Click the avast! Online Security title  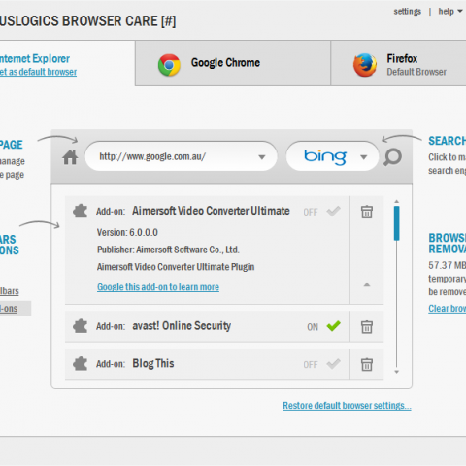point(182,326)
